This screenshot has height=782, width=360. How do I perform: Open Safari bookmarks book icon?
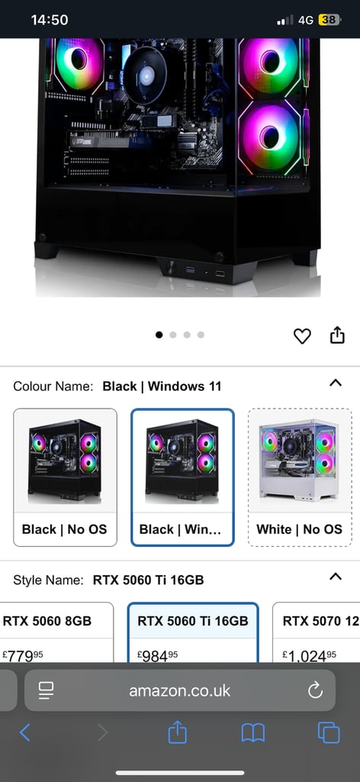[x=253, y=733]
